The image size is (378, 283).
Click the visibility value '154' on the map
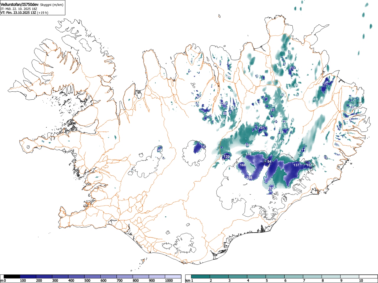click(x=248, y=154)
